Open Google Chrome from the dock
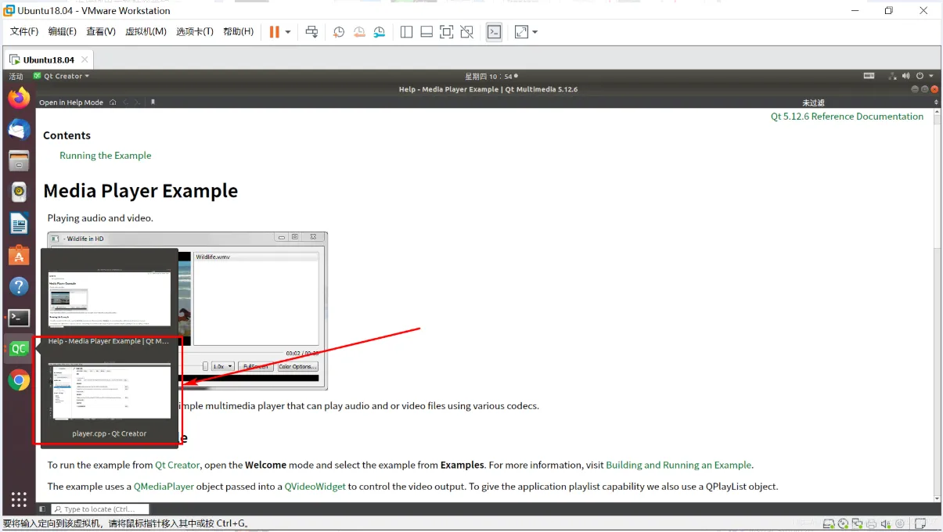Image resolution: width=943 pixels, height=532 pixels. tap(19, 380)
